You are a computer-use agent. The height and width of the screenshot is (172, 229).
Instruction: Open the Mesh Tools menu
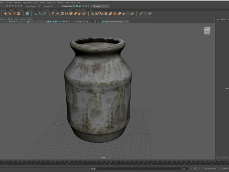click(x=17, y=2)
